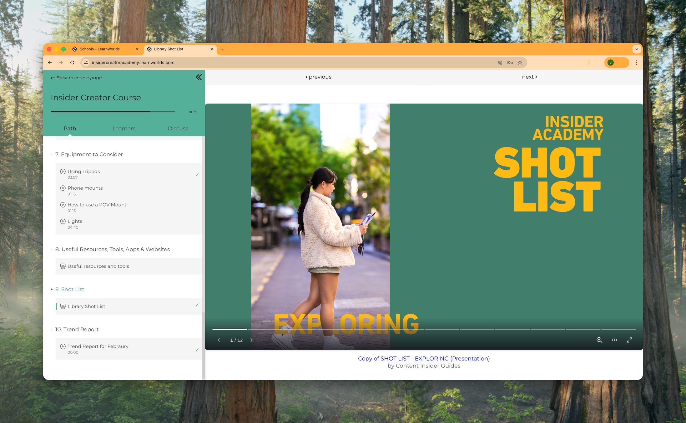Image resolution: width=686 pixels, height=423 pixels.
Task: Go to next lesson via next link
Action: pos(529,77)
